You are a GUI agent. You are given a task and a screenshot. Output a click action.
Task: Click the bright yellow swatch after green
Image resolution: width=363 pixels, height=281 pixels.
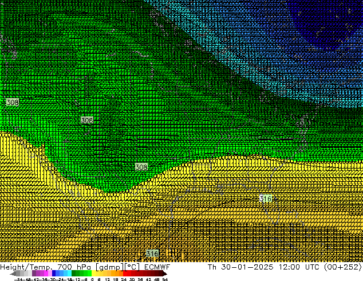(93, 274)
